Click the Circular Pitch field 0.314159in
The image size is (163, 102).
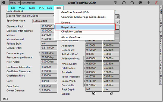[49, 48]
